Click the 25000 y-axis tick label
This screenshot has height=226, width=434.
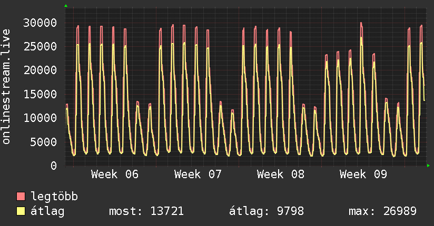pyautogui.click(x=40, y=46)
